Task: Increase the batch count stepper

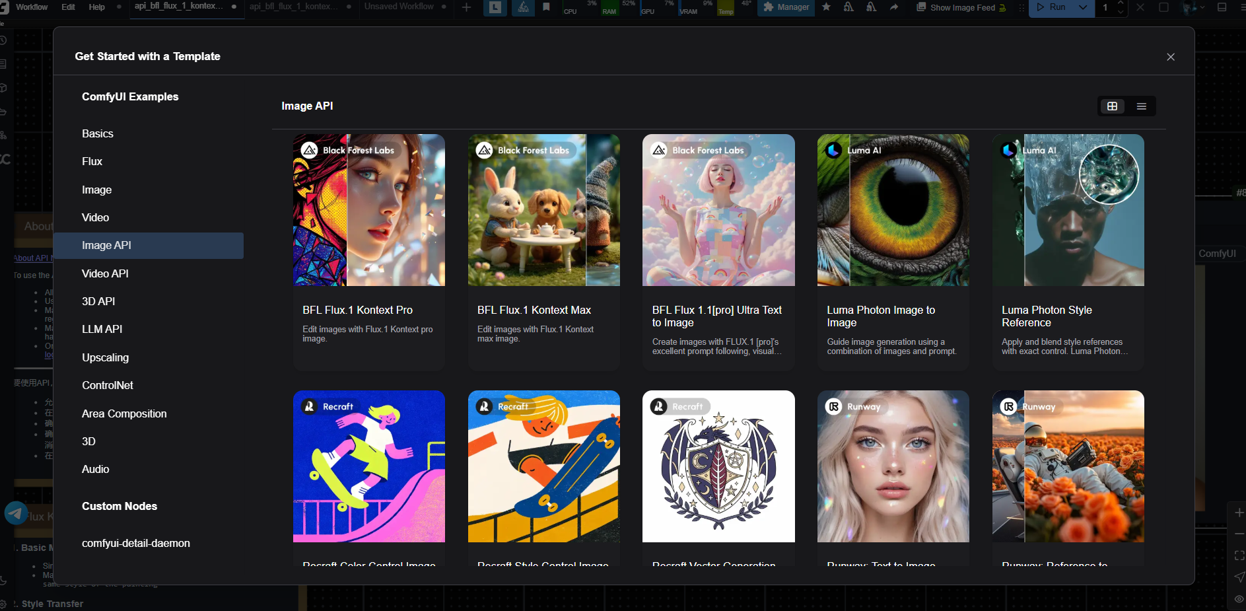Action: [1120, 4]
